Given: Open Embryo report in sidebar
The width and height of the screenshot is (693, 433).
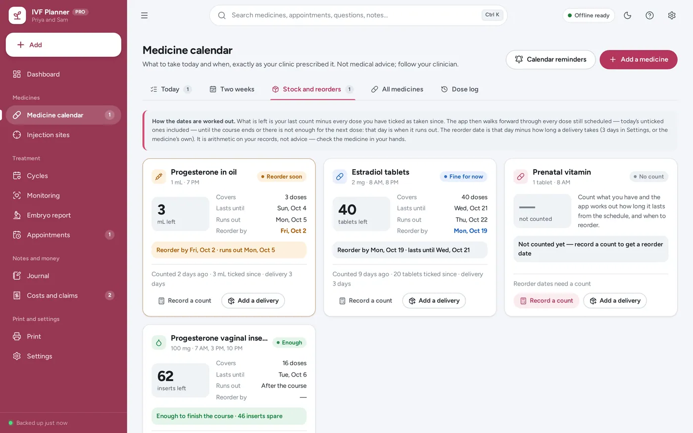Looking at the screenshot, I should click(63, 215).
